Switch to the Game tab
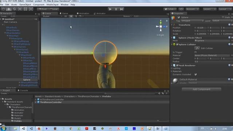This screenshot has width=233, height=131. 64,13
